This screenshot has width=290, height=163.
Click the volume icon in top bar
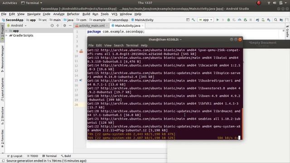[x=275, y=3]
